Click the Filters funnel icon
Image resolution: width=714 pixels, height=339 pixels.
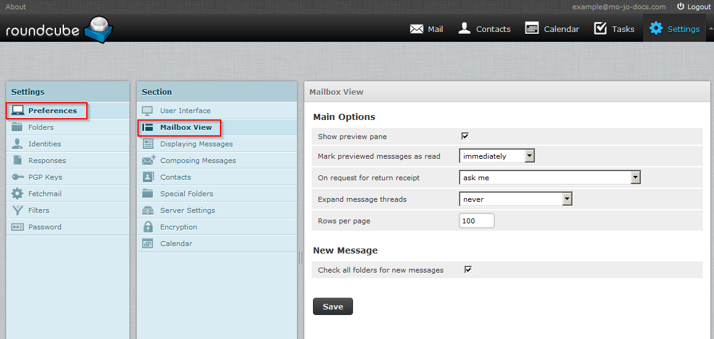18,210
